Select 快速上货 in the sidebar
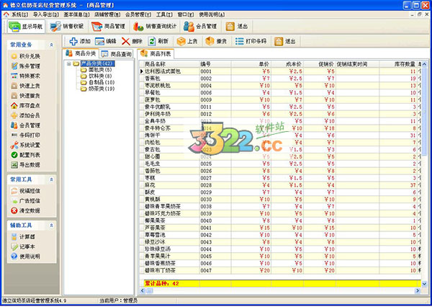This screenshot has height=307, width=432. tap(26, 86)
